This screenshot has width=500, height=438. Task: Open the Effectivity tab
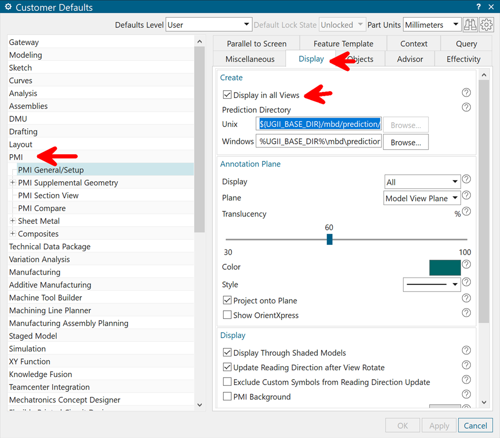pyautogui.click(x=463, y=59)
